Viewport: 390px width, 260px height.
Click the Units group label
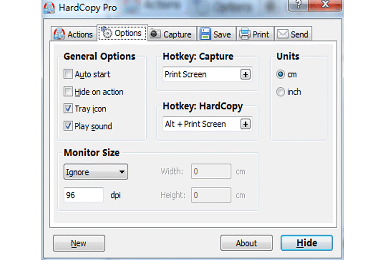288,56
